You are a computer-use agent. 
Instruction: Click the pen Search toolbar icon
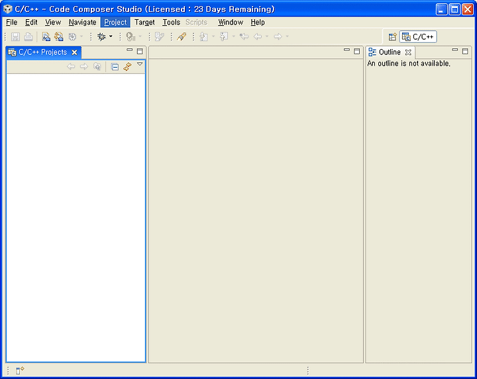182,37
